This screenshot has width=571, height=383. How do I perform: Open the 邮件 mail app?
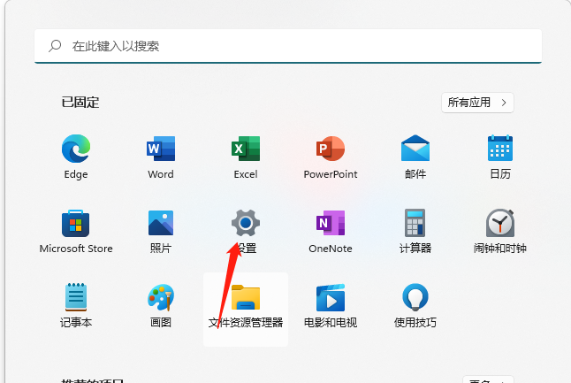(x=415, y=148)
